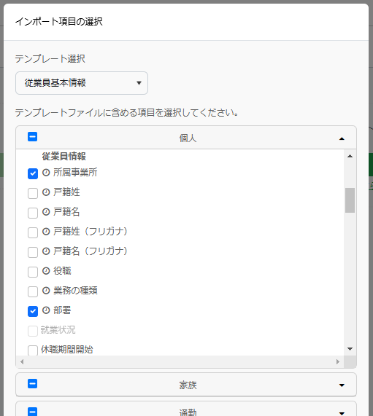Enable the 役職 checkbox

(x=33, y=272)
